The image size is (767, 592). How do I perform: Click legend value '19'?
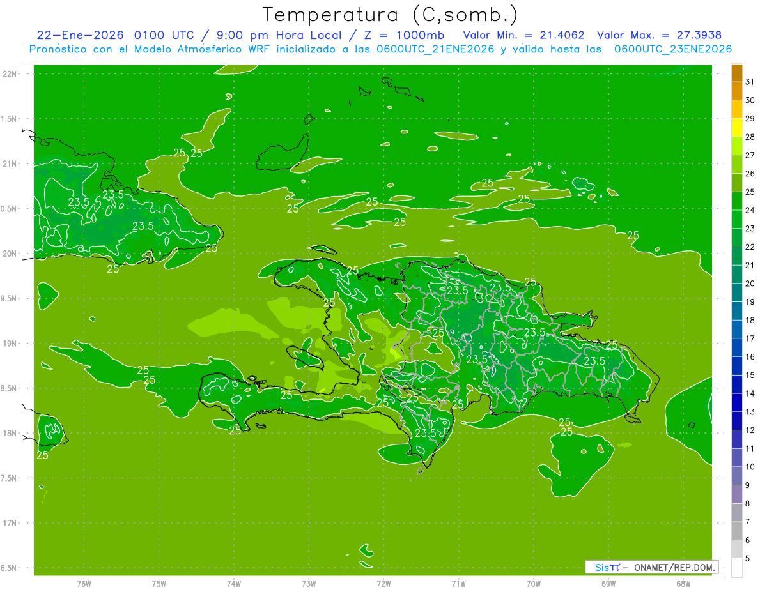click(750, 302)
